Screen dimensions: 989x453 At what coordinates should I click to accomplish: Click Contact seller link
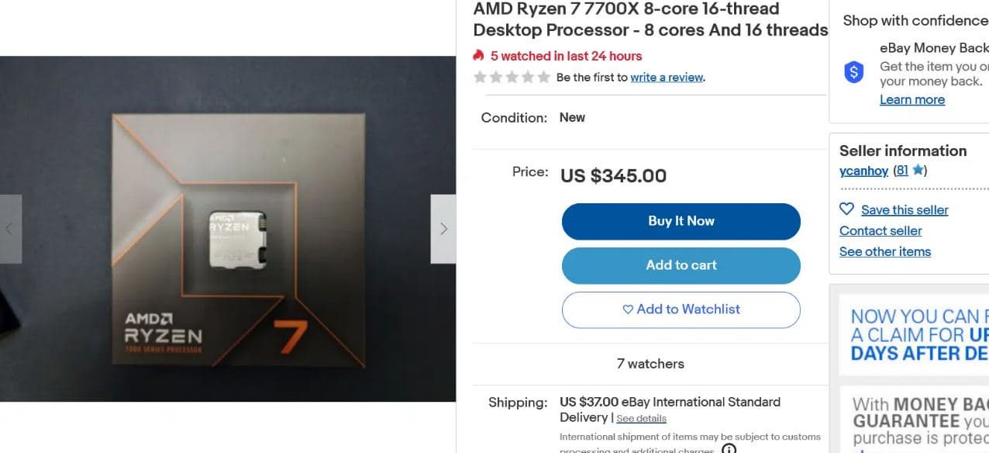coord(880,231)
